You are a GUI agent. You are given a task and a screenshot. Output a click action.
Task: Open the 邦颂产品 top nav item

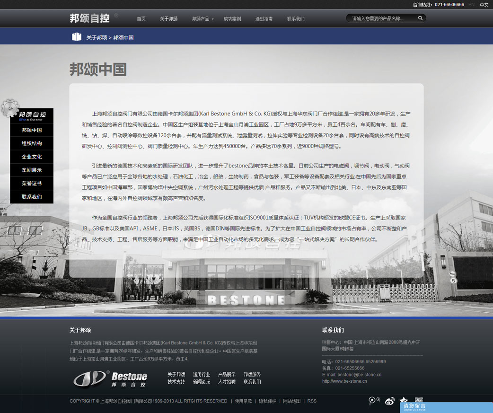[x=201, y=19]
